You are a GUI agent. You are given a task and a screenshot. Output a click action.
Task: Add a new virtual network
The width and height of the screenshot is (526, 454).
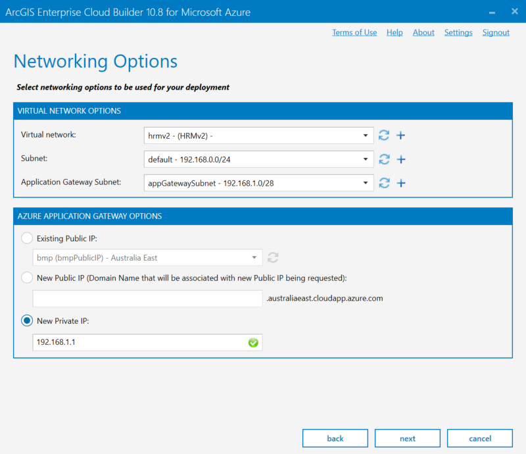(400, 136)
